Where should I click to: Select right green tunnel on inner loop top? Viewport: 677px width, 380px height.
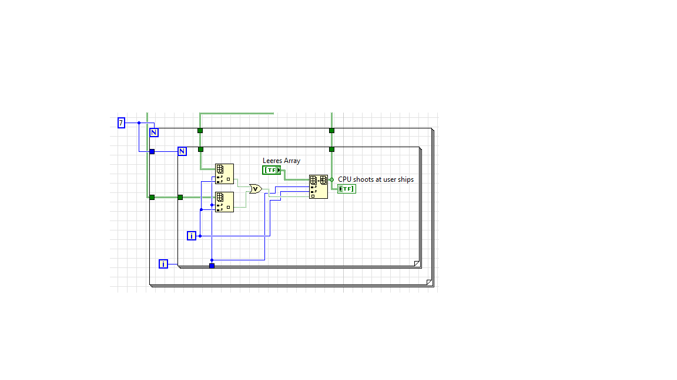click(331, 150)
